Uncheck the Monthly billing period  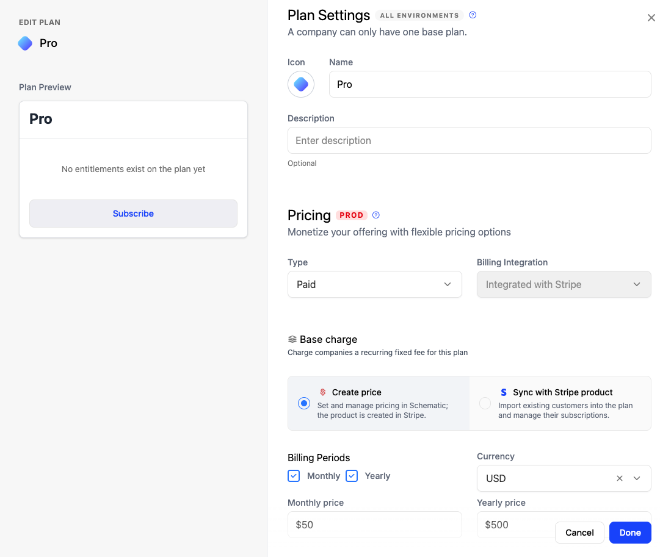coord(294,476)
